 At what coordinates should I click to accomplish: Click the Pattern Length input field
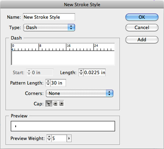[x=58, y=83]
